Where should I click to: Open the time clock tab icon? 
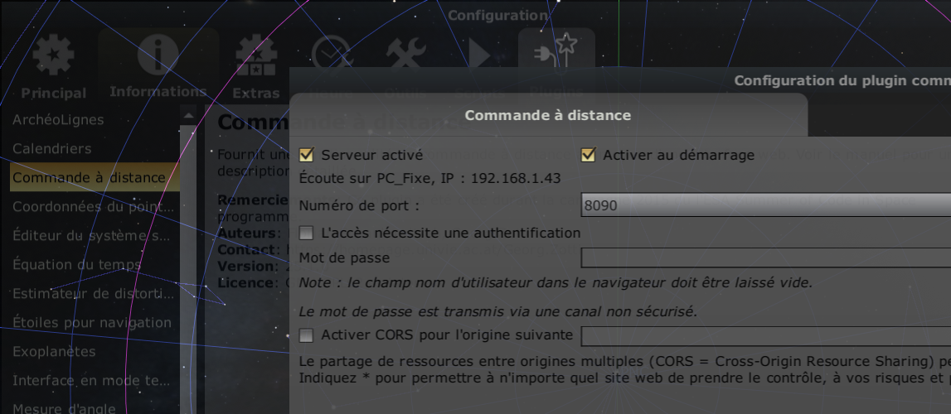click(332, 53)
